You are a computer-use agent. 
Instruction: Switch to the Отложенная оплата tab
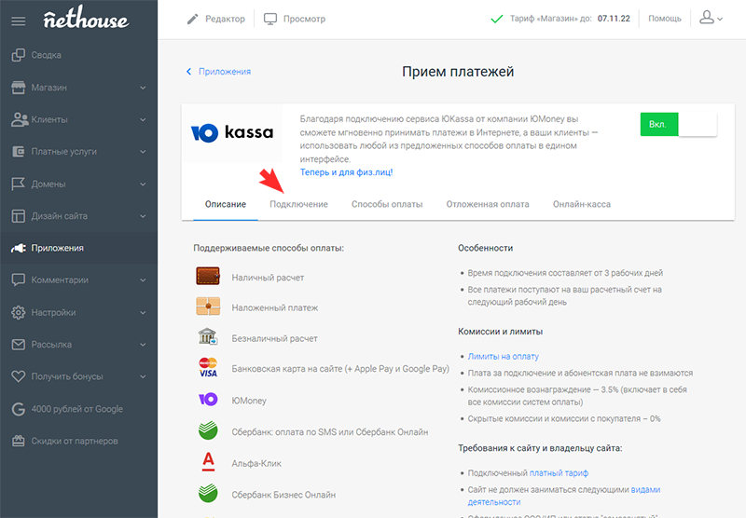pyautogui.click(x=488, y=204)
